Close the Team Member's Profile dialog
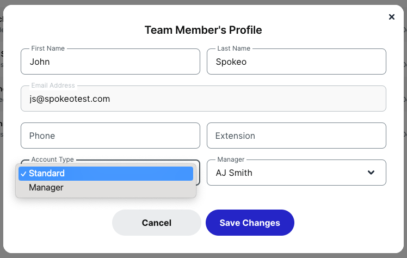Viewport: 407px width, 258px height. tap(392, 17)
